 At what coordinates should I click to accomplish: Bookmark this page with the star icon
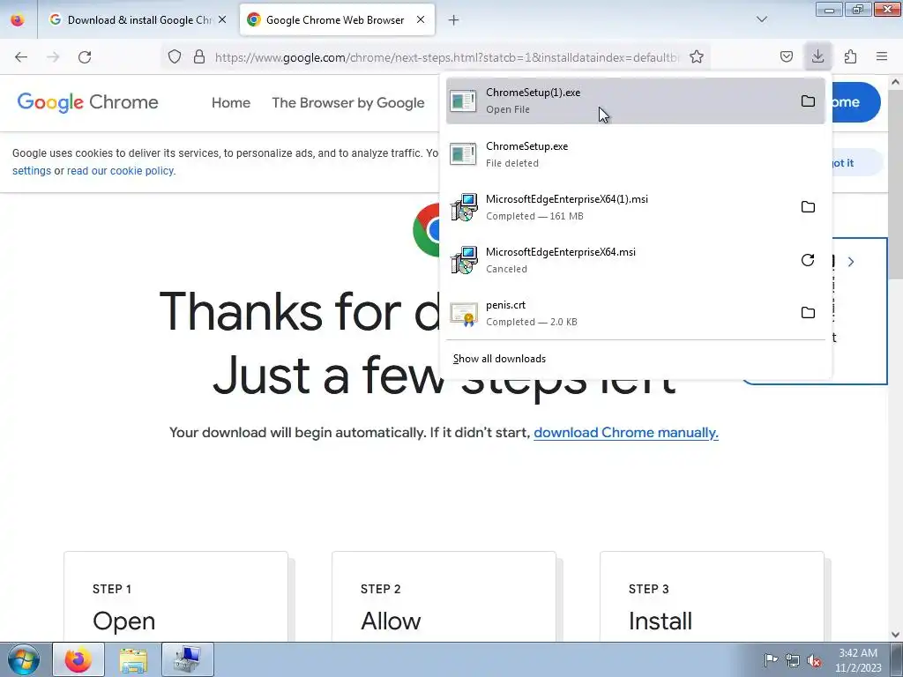697,56
